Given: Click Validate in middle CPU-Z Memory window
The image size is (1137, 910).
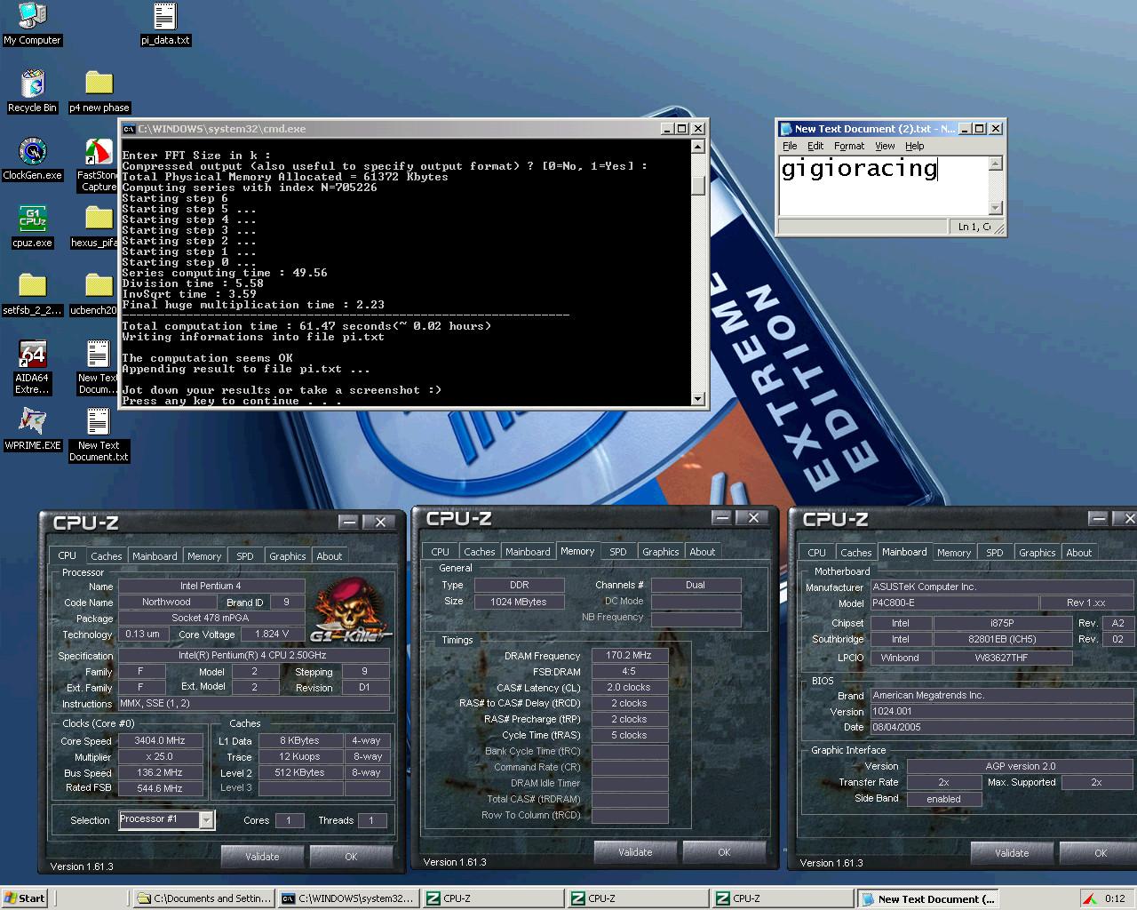Looking at the screenshot, I should click(x=635, y=852).
